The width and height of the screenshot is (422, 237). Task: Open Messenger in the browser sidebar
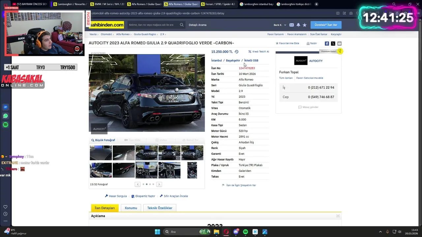5,107
